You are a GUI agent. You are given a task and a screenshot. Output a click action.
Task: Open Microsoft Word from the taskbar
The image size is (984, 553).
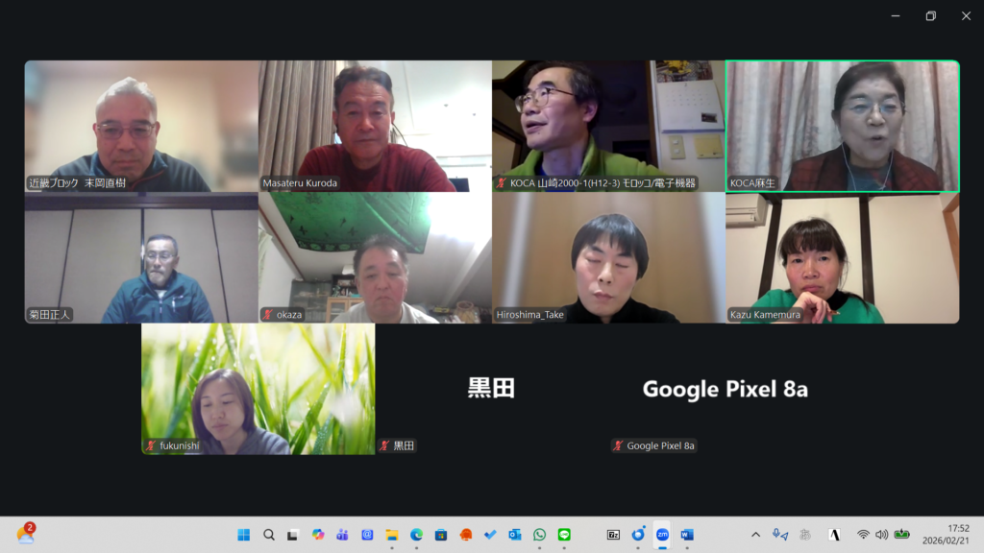coord(687,535)
